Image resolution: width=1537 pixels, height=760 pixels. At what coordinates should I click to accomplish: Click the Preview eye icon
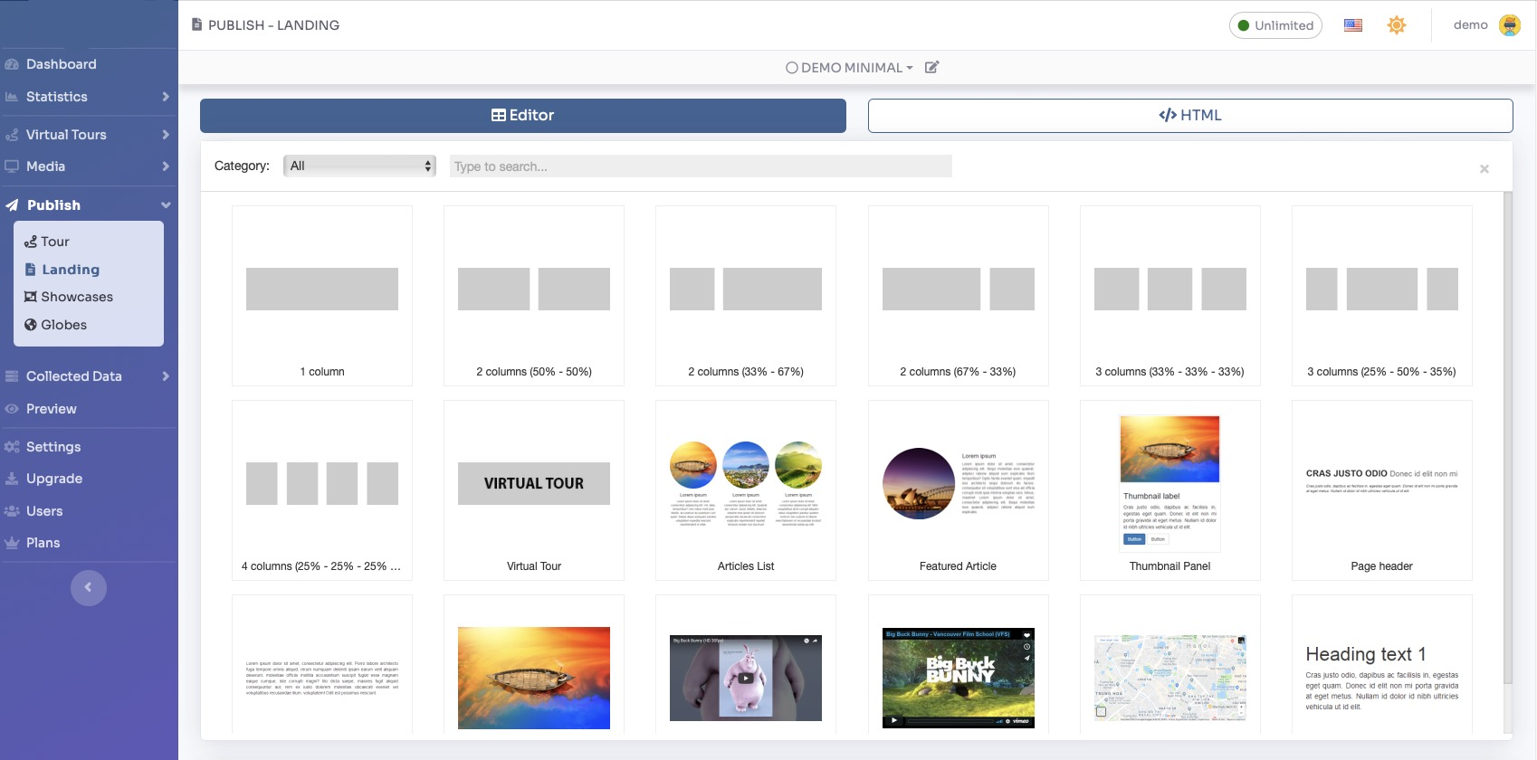[12, 409]
